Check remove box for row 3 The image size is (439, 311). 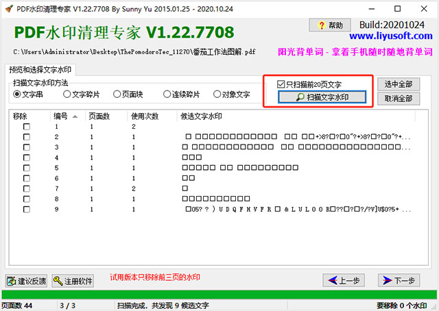click(x=27, y=147)
